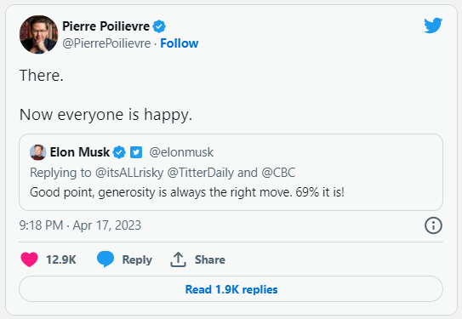The image size is (462, 319).
Task: Follow Pierre Poilievre
Action: pyautogui.click(x=180, y=43)
